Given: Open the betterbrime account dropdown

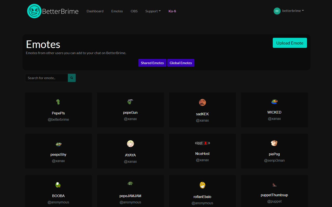Looking at the screenshot, I should (x=293, y=11).
